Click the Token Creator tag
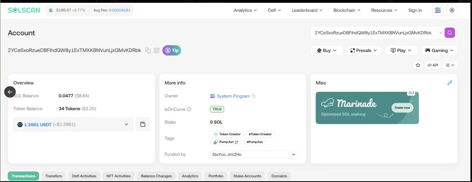The image size is (472, 182). click(x=227, y=134)
